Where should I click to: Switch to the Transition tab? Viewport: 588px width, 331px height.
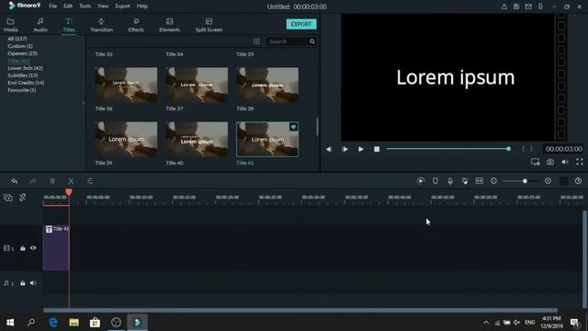click(x=101, y=25)
